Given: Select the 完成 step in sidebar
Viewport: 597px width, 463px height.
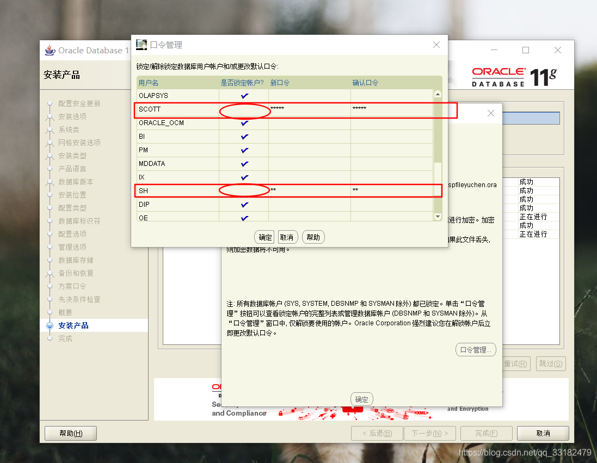Looking at the screenshot, I should click(65, 338).
